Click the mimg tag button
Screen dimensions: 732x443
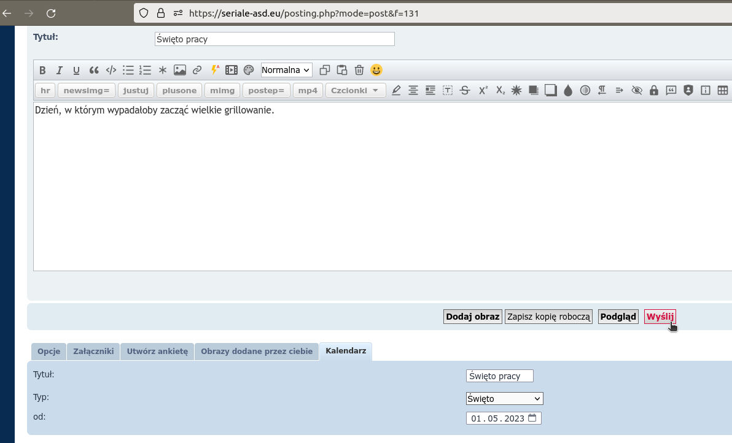tap(222, 90)
